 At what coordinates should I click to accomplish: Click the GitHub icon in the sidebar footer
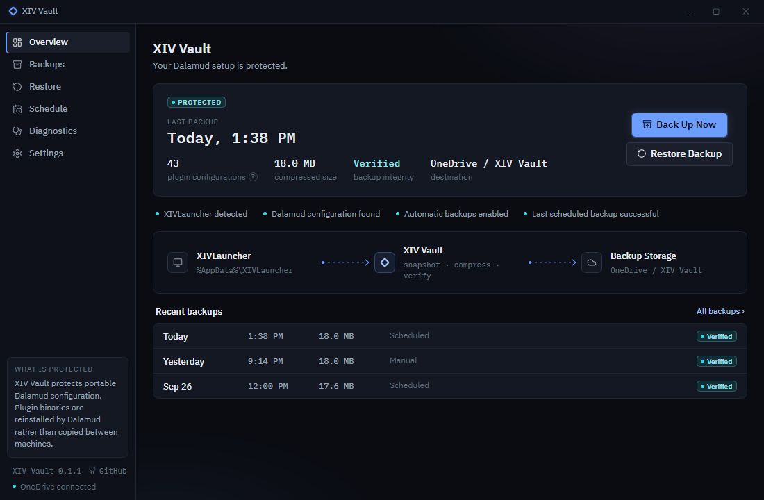click(92, 470)
